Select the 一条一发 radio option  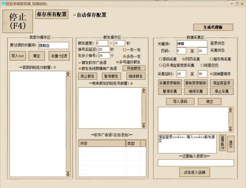tap(125, 50)
